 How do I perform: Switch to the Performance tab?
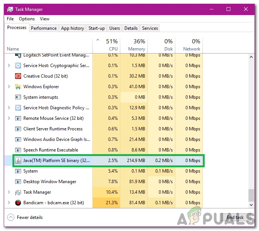click(x=44, y=28)
